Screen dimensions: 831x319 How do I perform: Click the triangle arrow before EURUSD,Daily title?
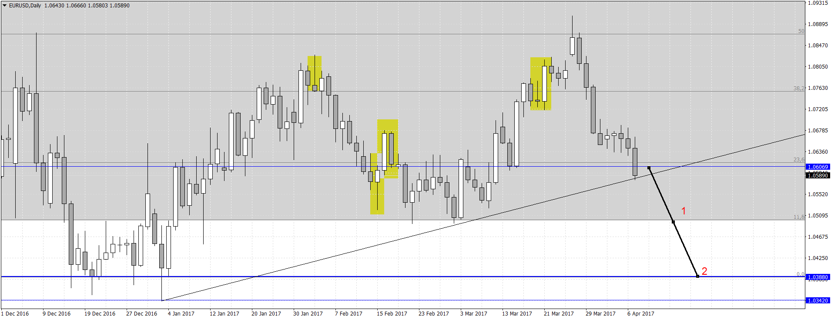4,6
